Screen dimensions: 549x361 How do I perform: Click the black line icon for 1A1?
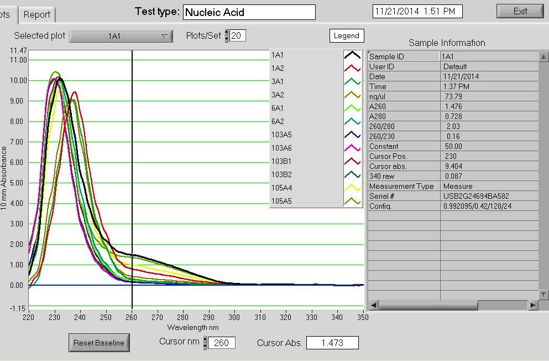pyautogui.click(x=352, y=55)
